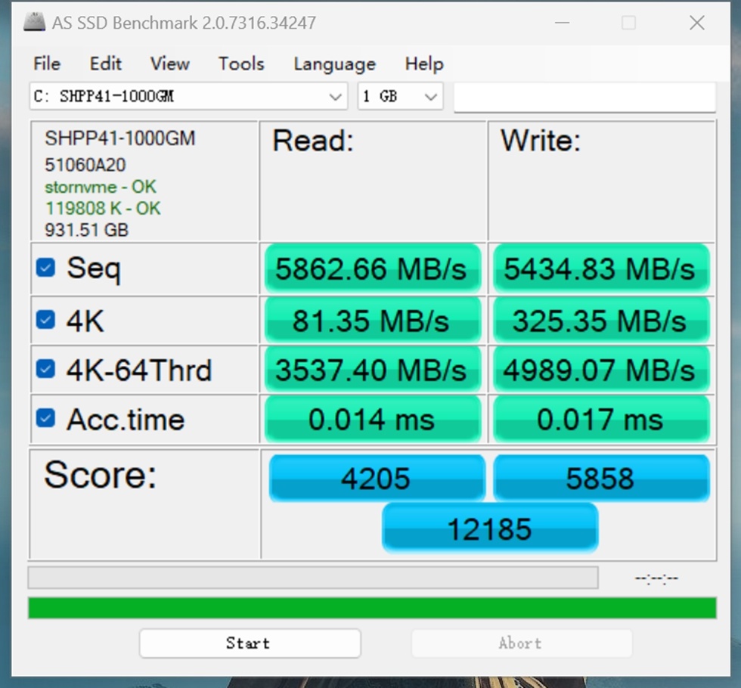Click the total score 12185

pos(490,528)
